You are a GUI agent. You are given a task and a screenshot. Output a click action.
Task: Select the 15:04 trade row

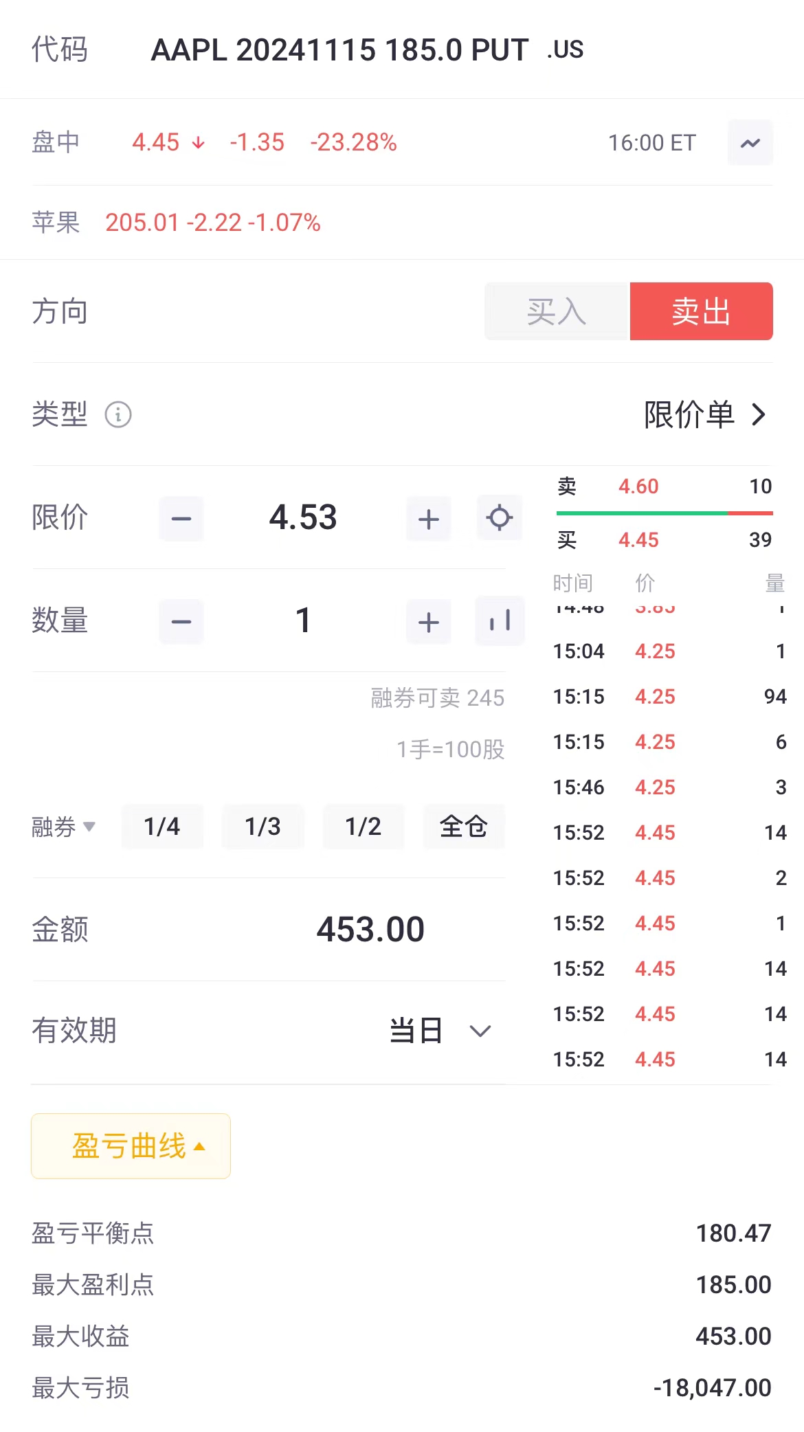point(670,651)
